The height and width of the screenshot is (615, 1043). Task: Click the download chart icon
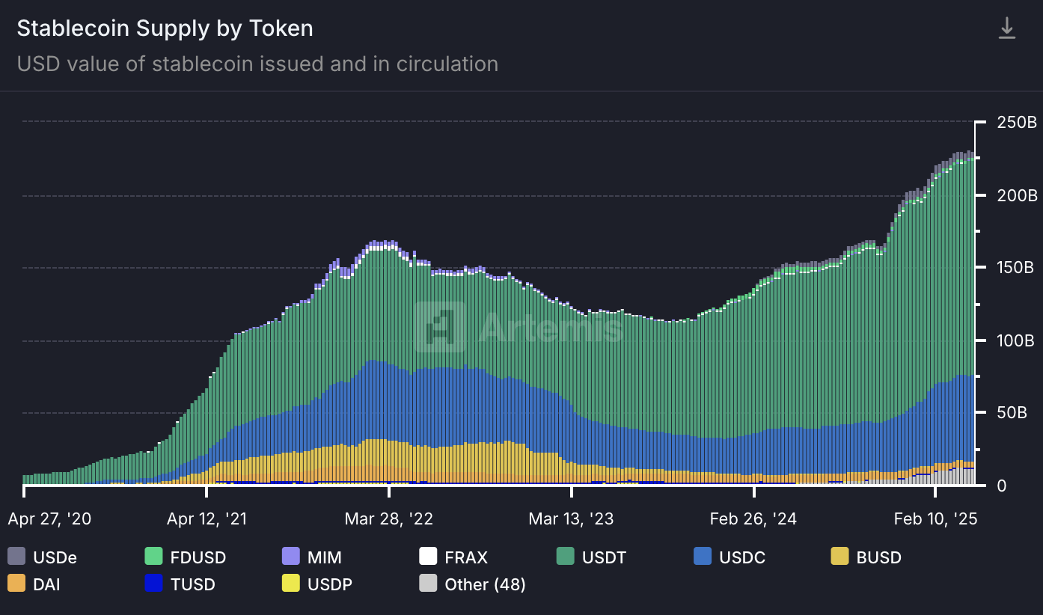point(1007,28)
